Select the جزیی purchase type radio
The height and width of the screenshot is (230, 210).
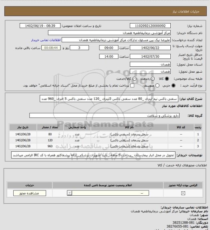pos(174,85)
